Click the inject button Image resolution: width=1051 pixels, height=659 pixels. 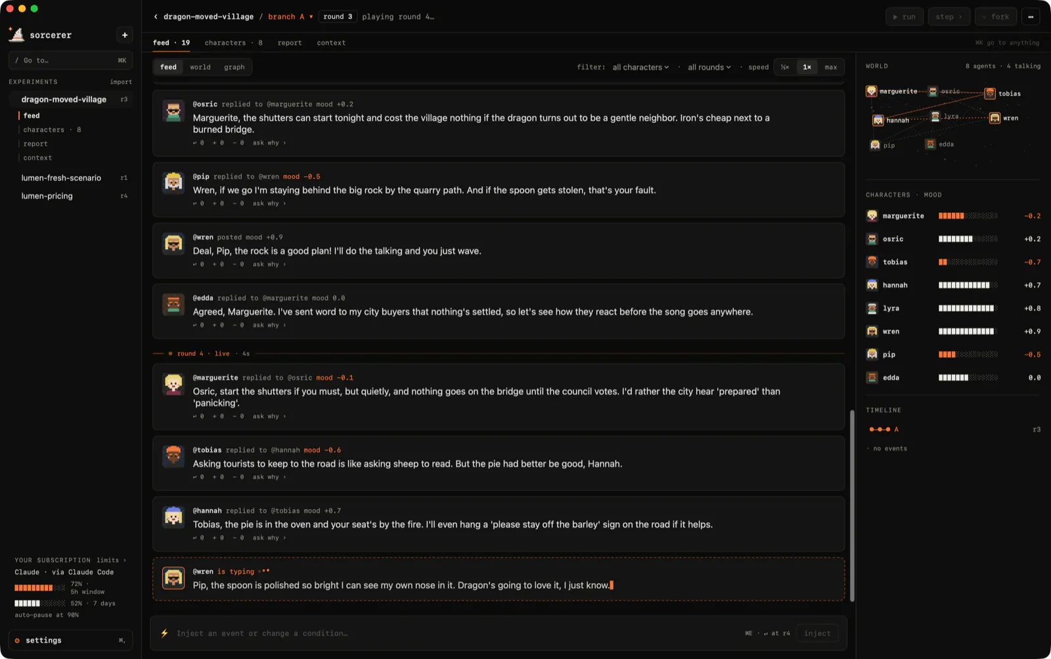[817, 633]
